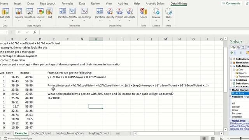Select the cell with value 16.35
Viewport: 249px width, 140px height.
pyautogui.click(x=12, y=77)
